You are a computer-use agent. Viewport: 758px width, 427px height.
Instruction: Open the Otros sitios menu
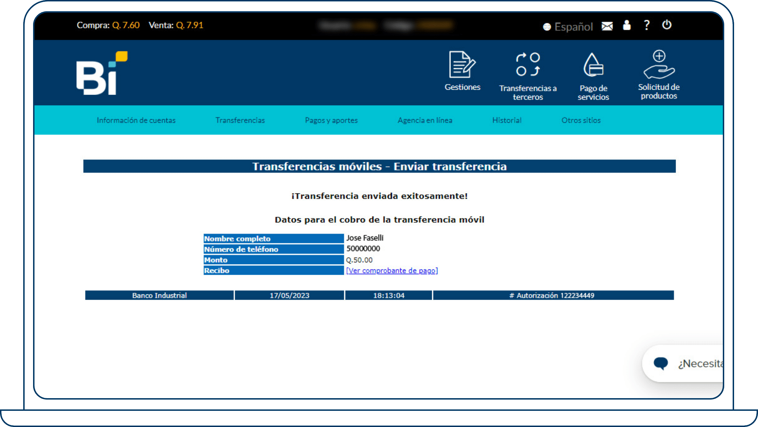581,120
